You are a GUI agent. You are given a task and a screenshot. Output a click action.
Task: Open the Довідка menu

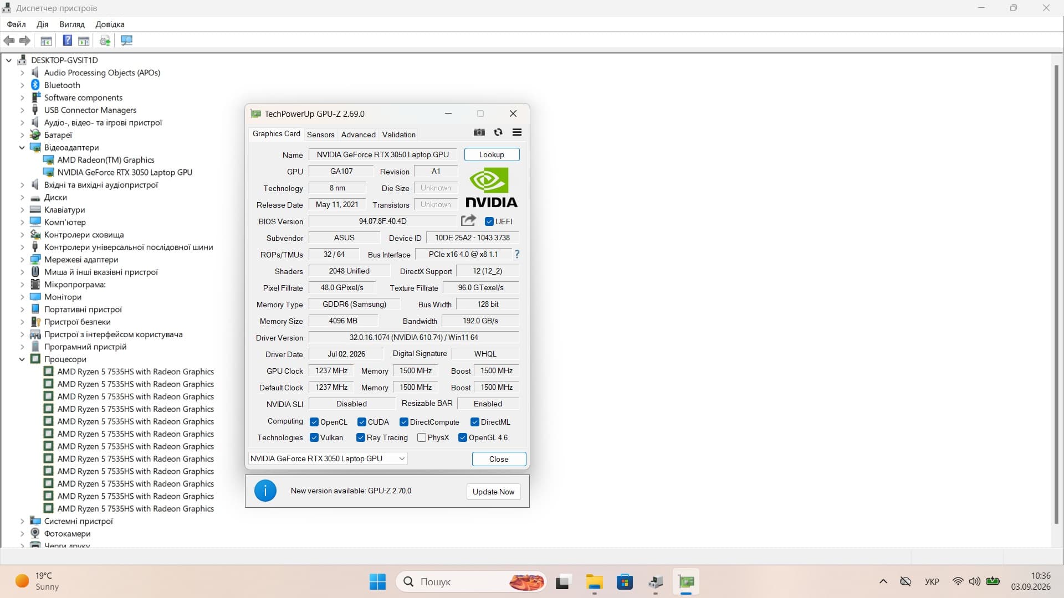(110, 24)
